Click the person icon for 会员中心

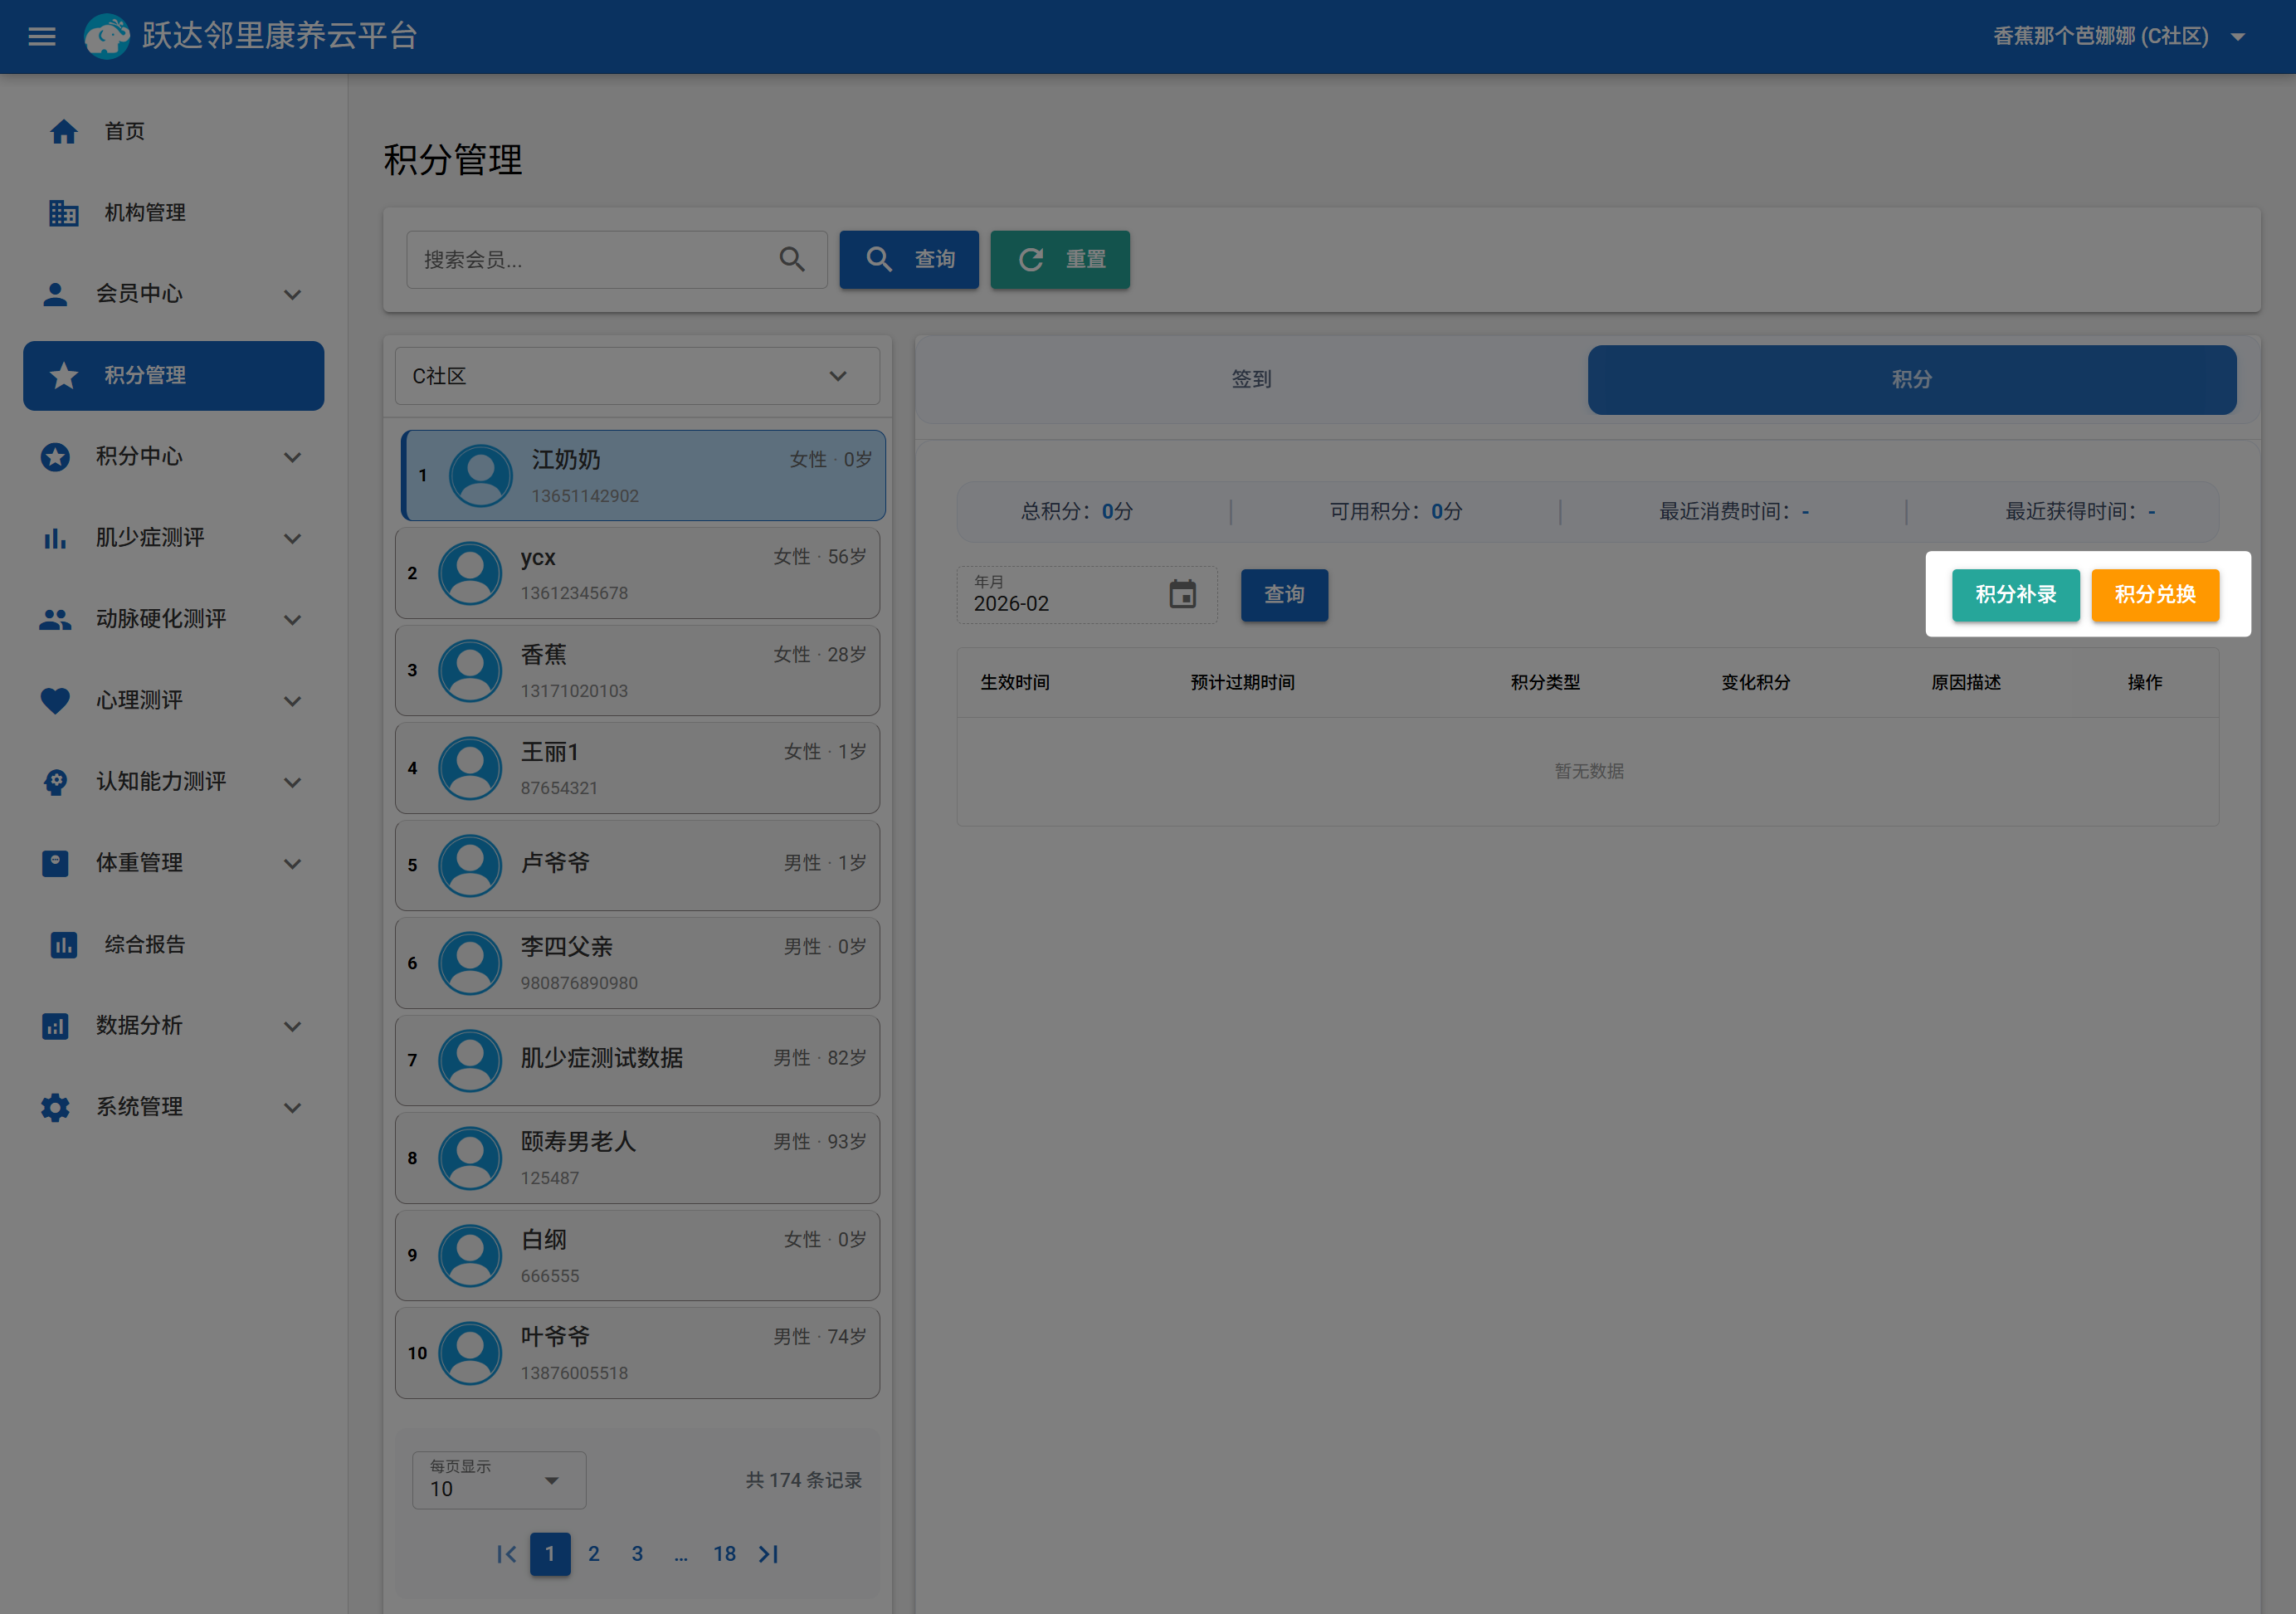(x=55, y=294)
